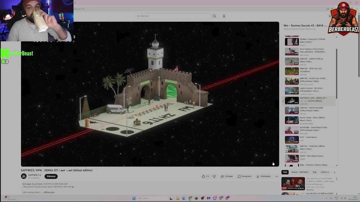Open SAFFWIZZ channel avatar
The height and width of the screenshot is (202, 360).
24,176
